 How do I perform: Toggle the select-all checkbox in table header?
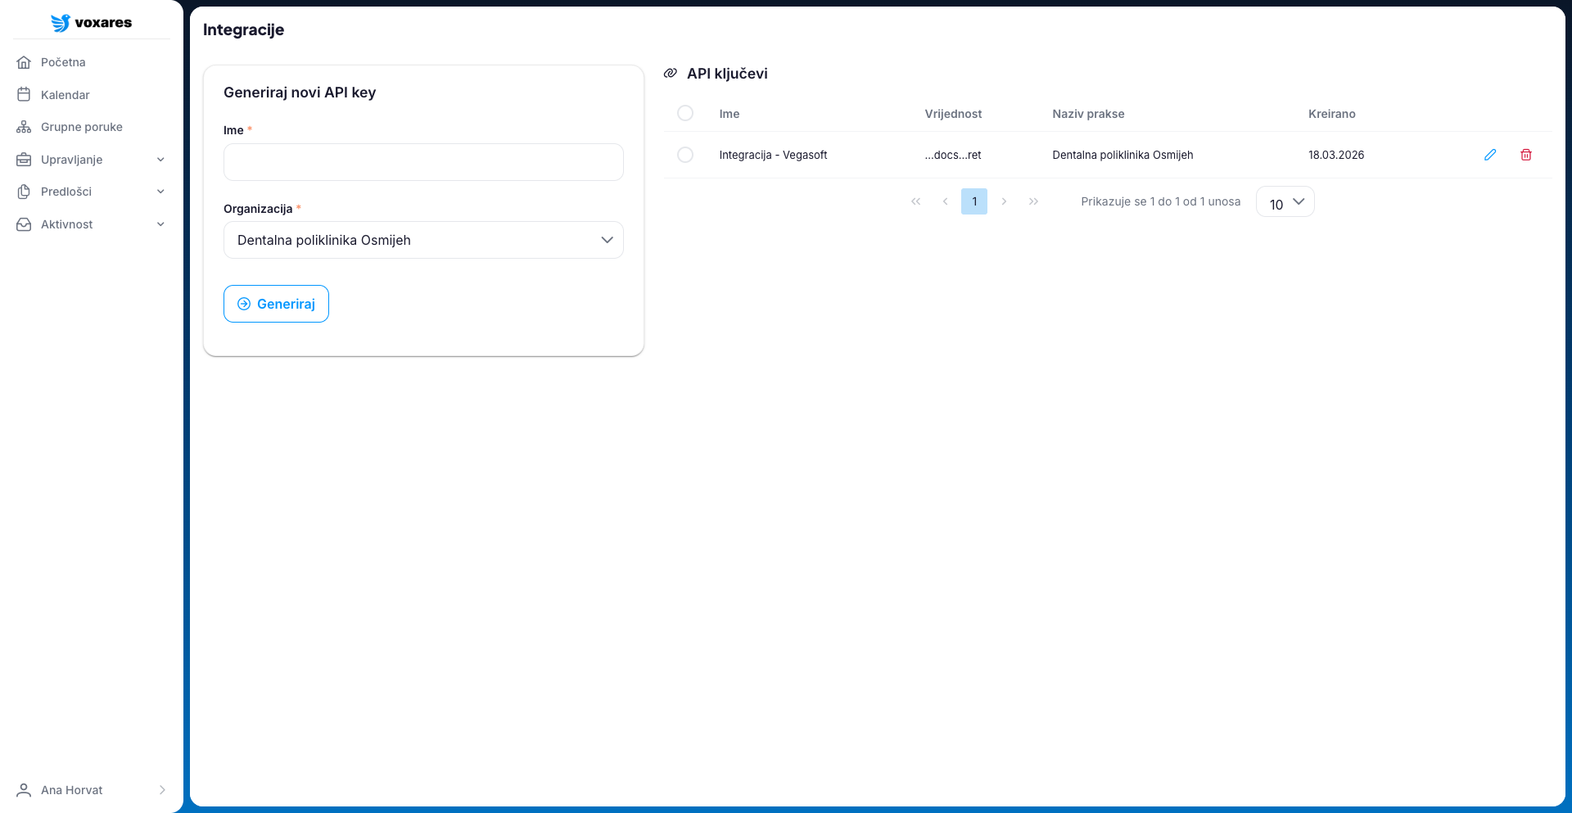(x=685, y=113)
